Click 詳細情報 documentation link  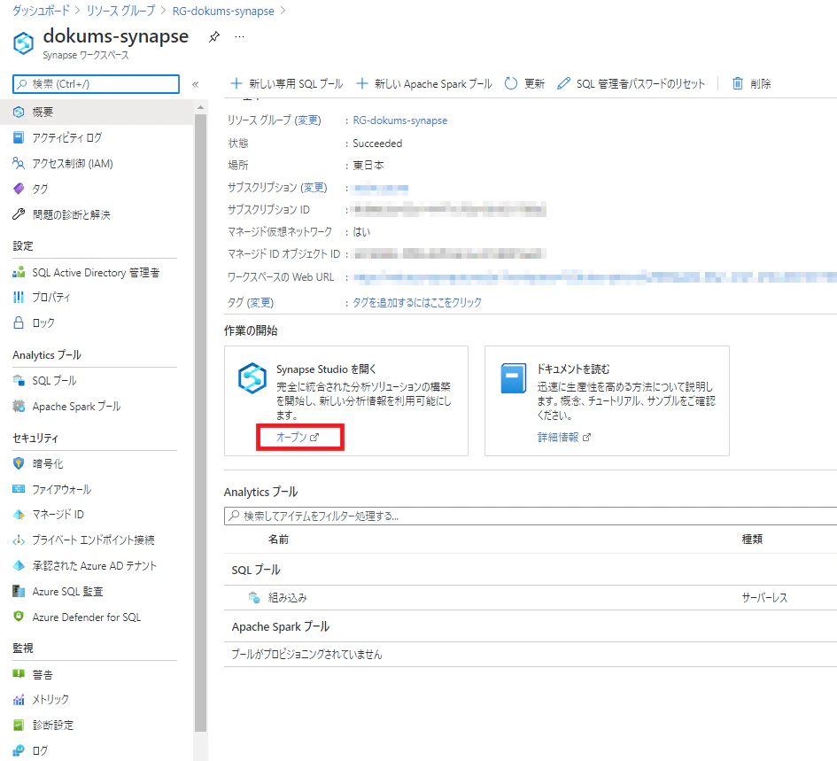coord(564,438)
